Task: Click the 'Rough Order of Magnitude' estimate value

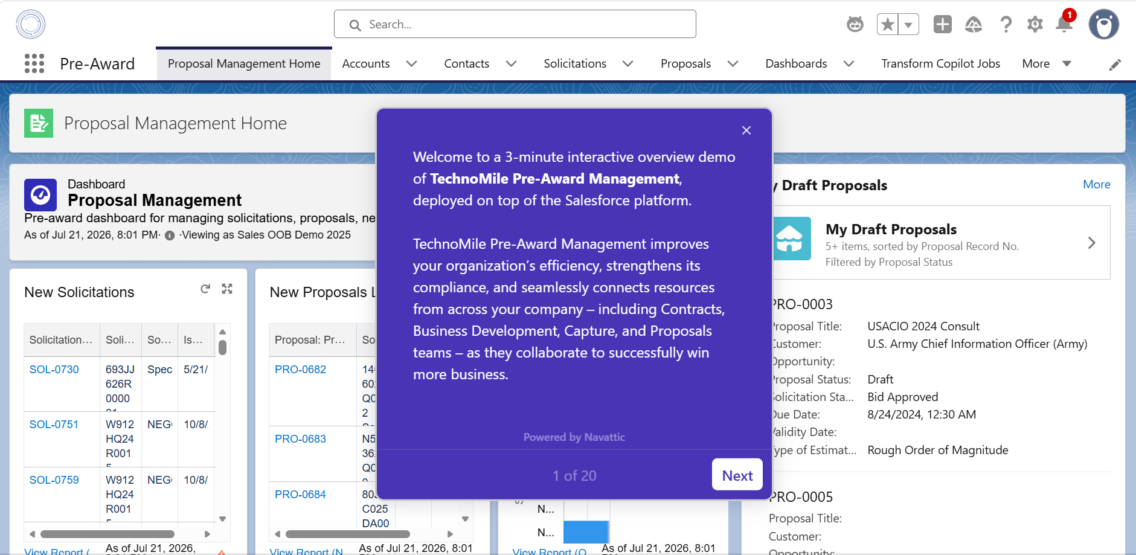Action: coord(938,450)
